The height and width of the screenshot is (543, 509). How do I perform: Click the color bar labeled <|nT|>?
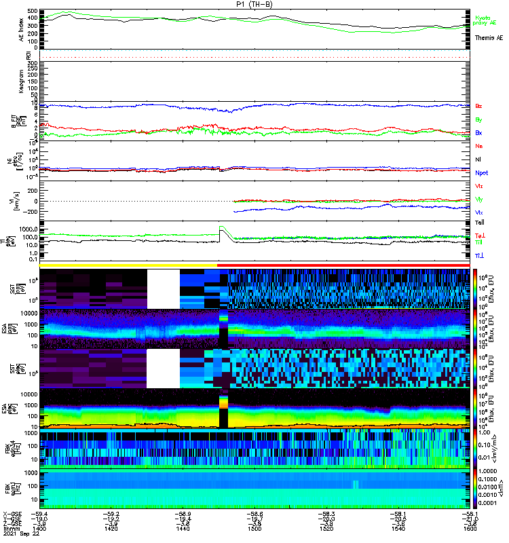pos(475,488)
